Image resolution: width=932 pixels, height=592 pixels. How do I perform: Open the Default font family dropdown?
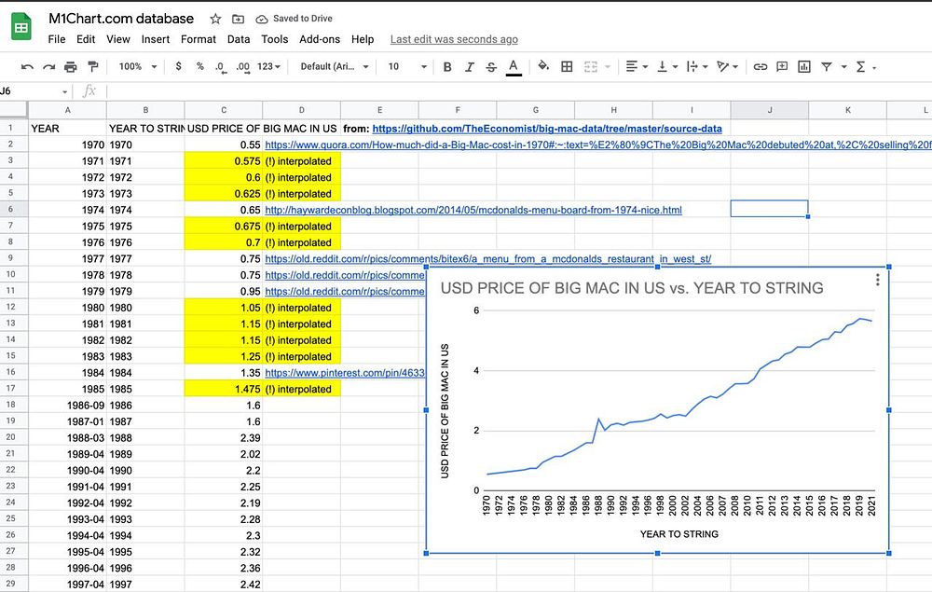click(335, 67)
